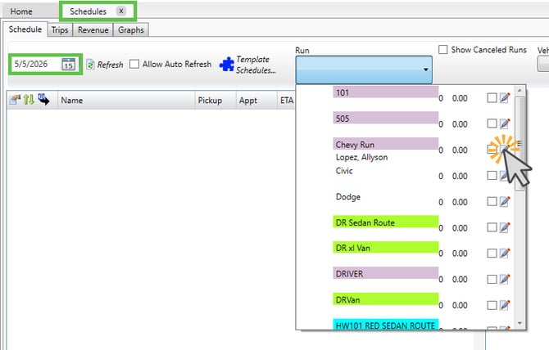Click the green sort arrows icon
The height and width of the screenshot is (350, 549).
[29, 100]
